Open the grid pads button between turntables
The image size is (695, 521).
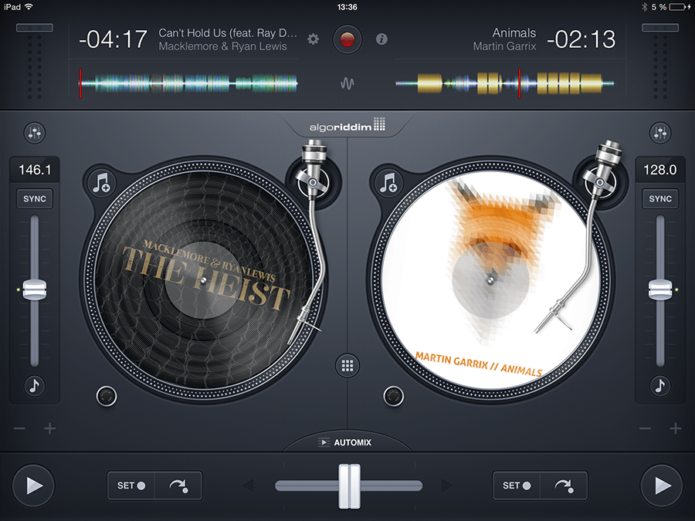pyautogui.click(x=347, y=366)
